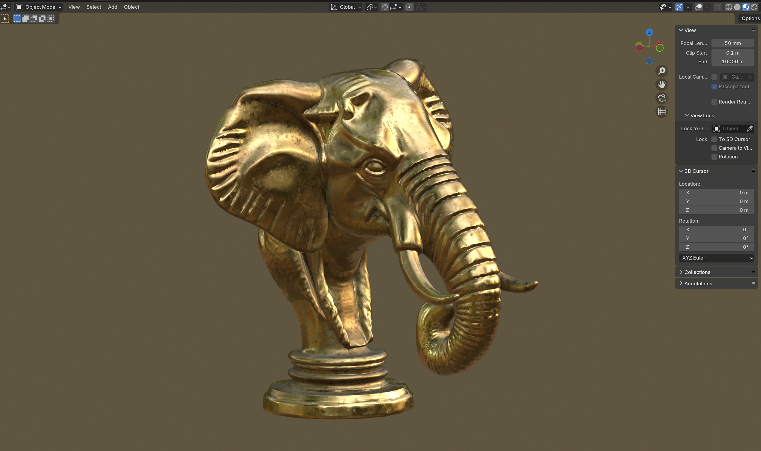The image size is (761, 451).
Task: Open the Select menu
Action: click(94, 7)
